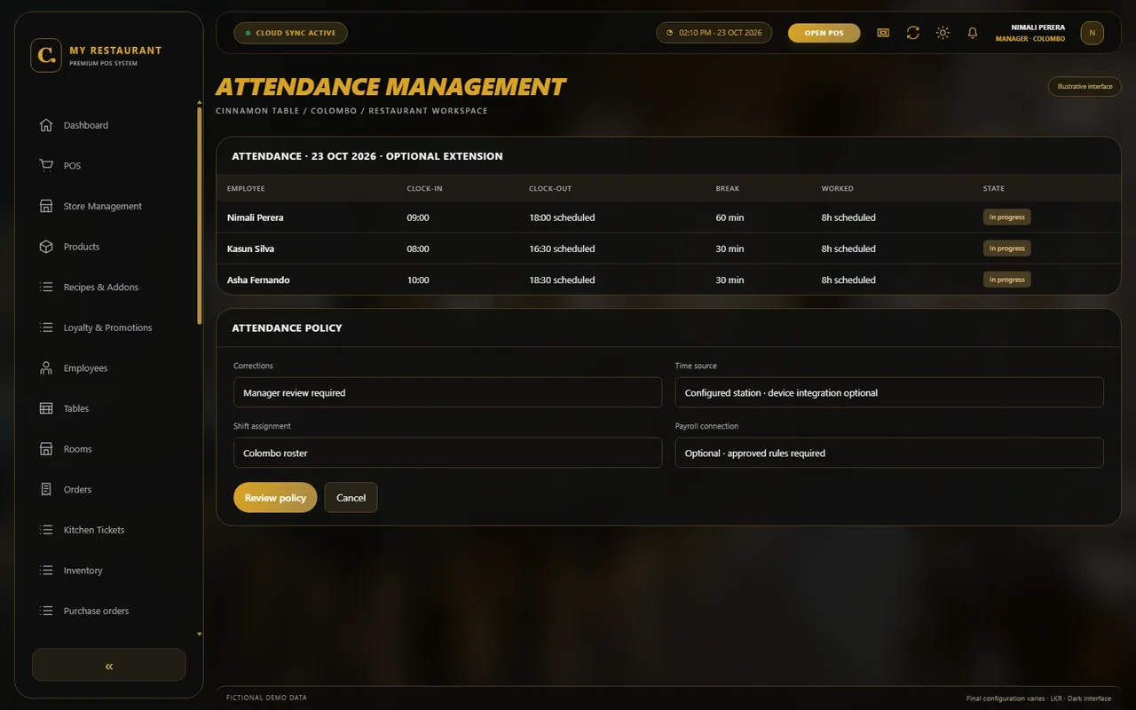Click the Loyalty & Promotions list icon
1136x710 pixels.
click(x=46, y=327)
